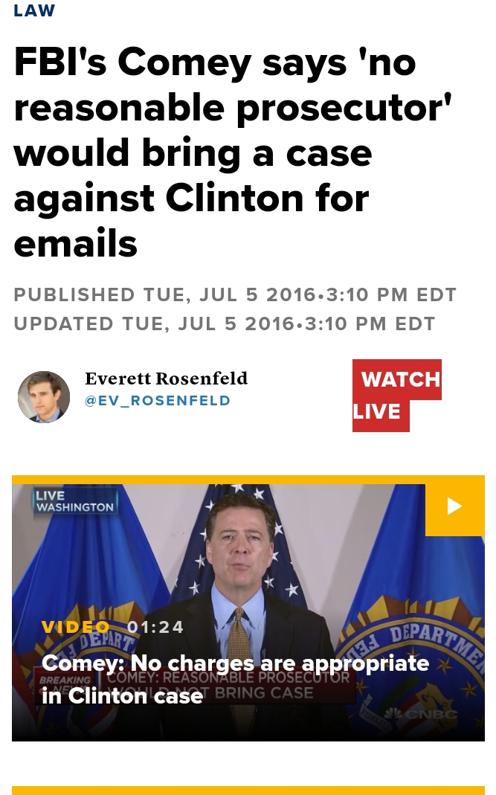Viewport: 496px width, 795px height.
Task: Click the published date timestamp line
Action: [235, 294]
